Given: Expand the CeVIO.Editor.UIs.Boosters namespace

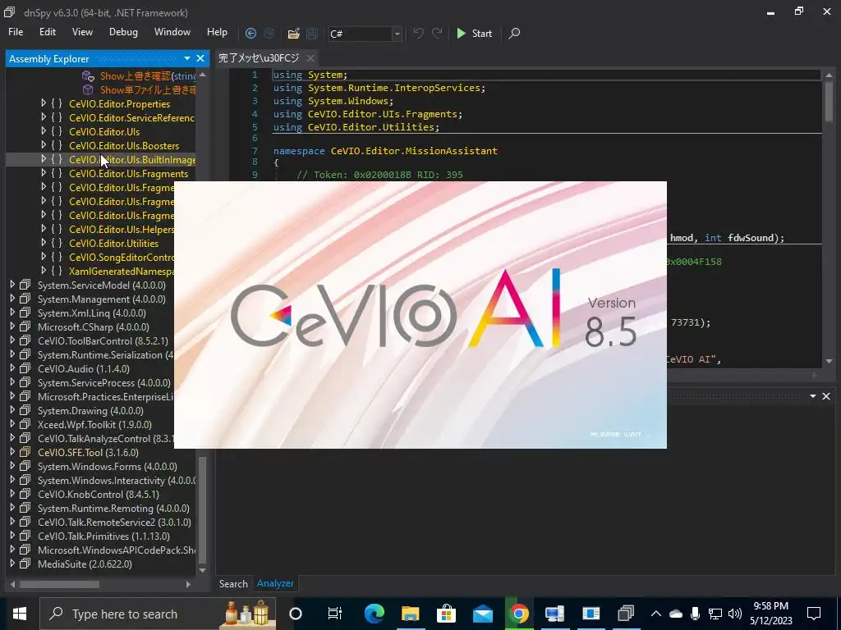Looking at the screenshot, I should (x=44, y=144).
